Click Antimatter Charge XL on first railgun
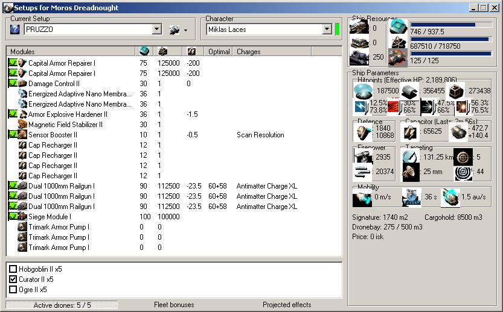 (x=266, y=186)
